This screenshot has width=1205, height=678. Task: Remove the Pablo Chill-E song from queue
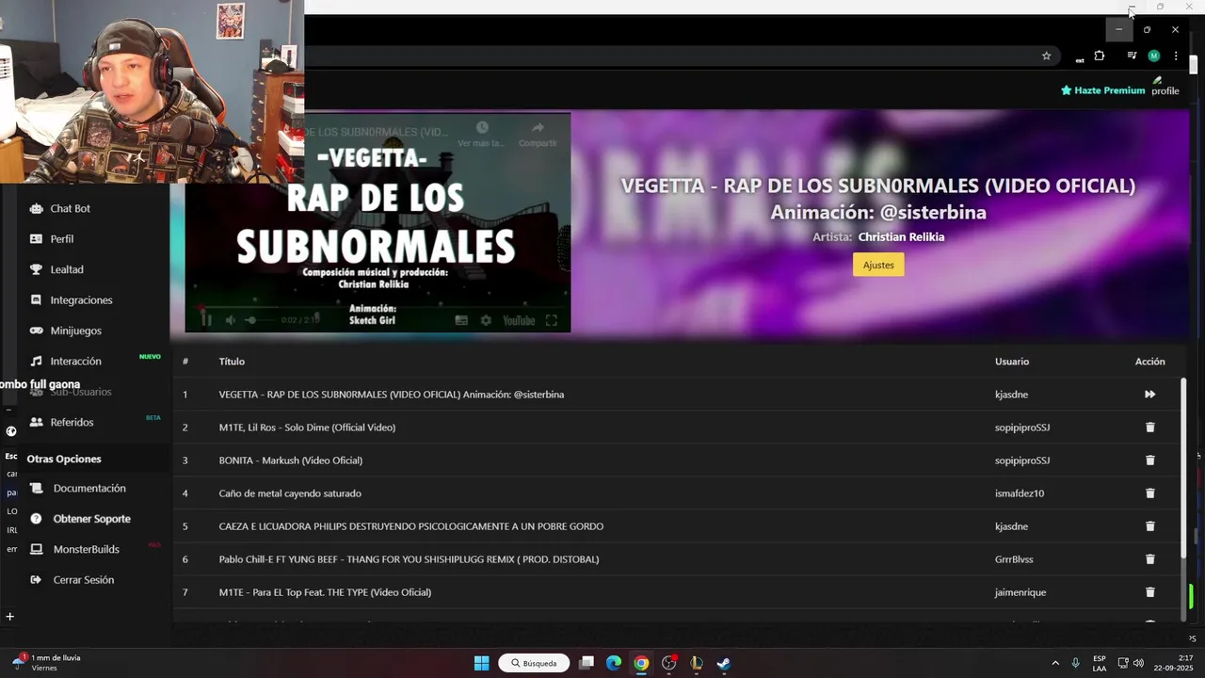[1149, 559]
